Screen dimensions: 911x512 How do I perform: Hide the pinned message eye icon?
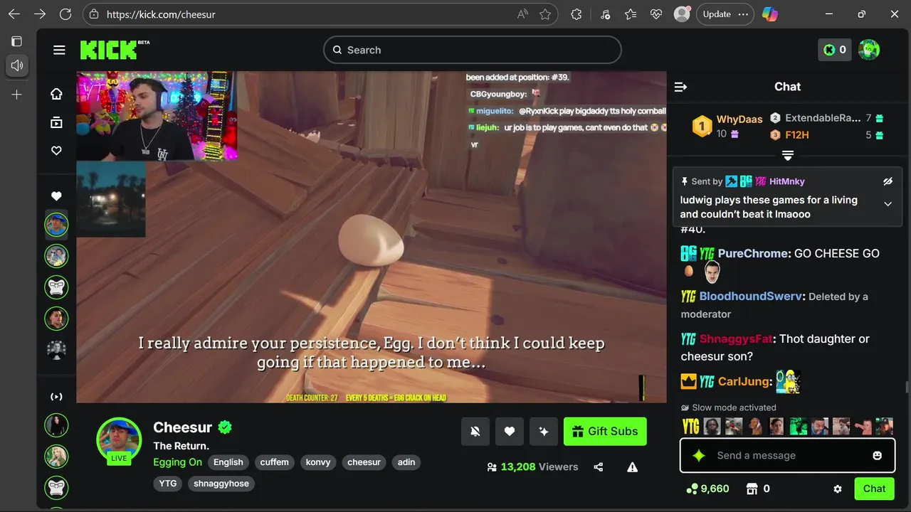888,181
